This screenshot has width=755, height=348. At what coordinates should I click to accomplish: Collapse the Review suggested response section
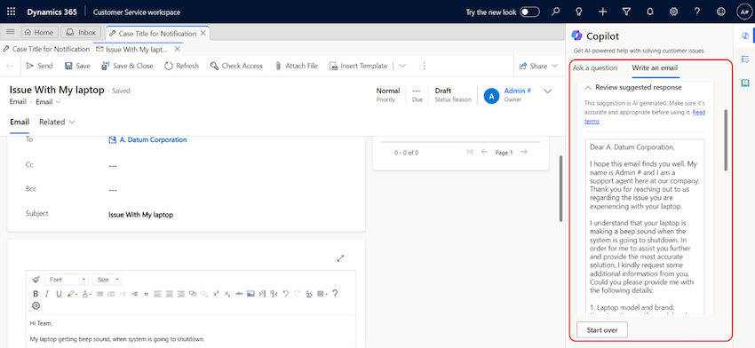588,88
